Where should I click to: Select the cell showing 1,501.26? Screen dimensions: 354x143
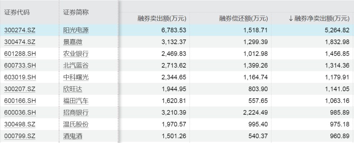[154, 136]
